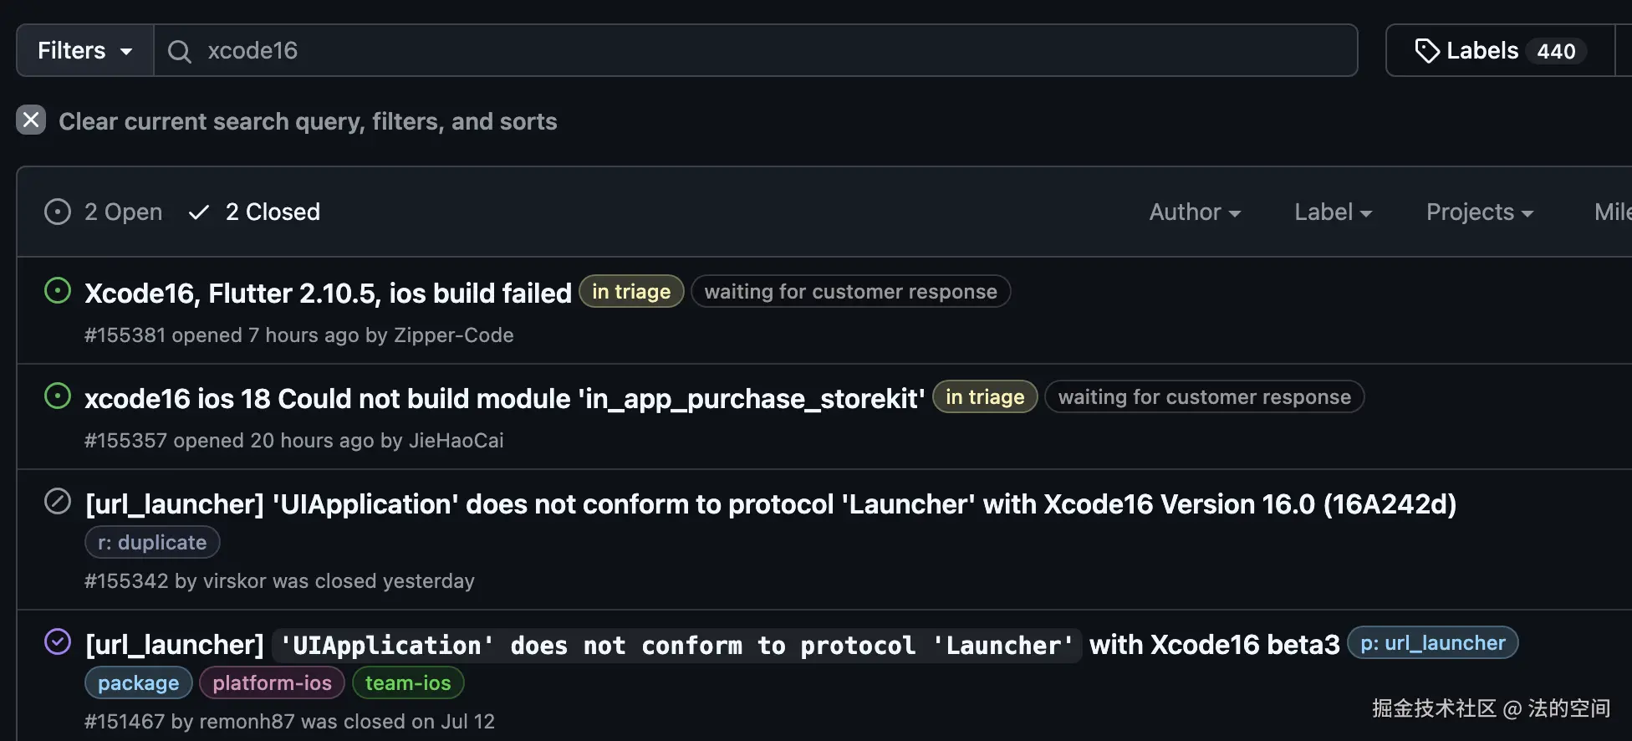Expand the Author filter dropdown
The image size is (1632, 741).
click(1194, 212)
